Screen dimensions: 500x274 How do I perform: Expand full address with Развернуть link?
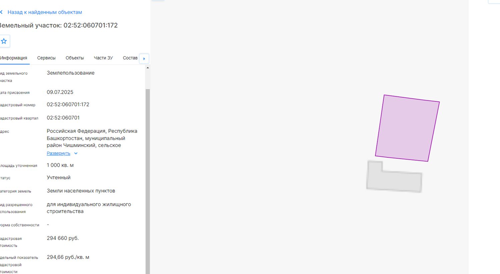tap(58, 153)
